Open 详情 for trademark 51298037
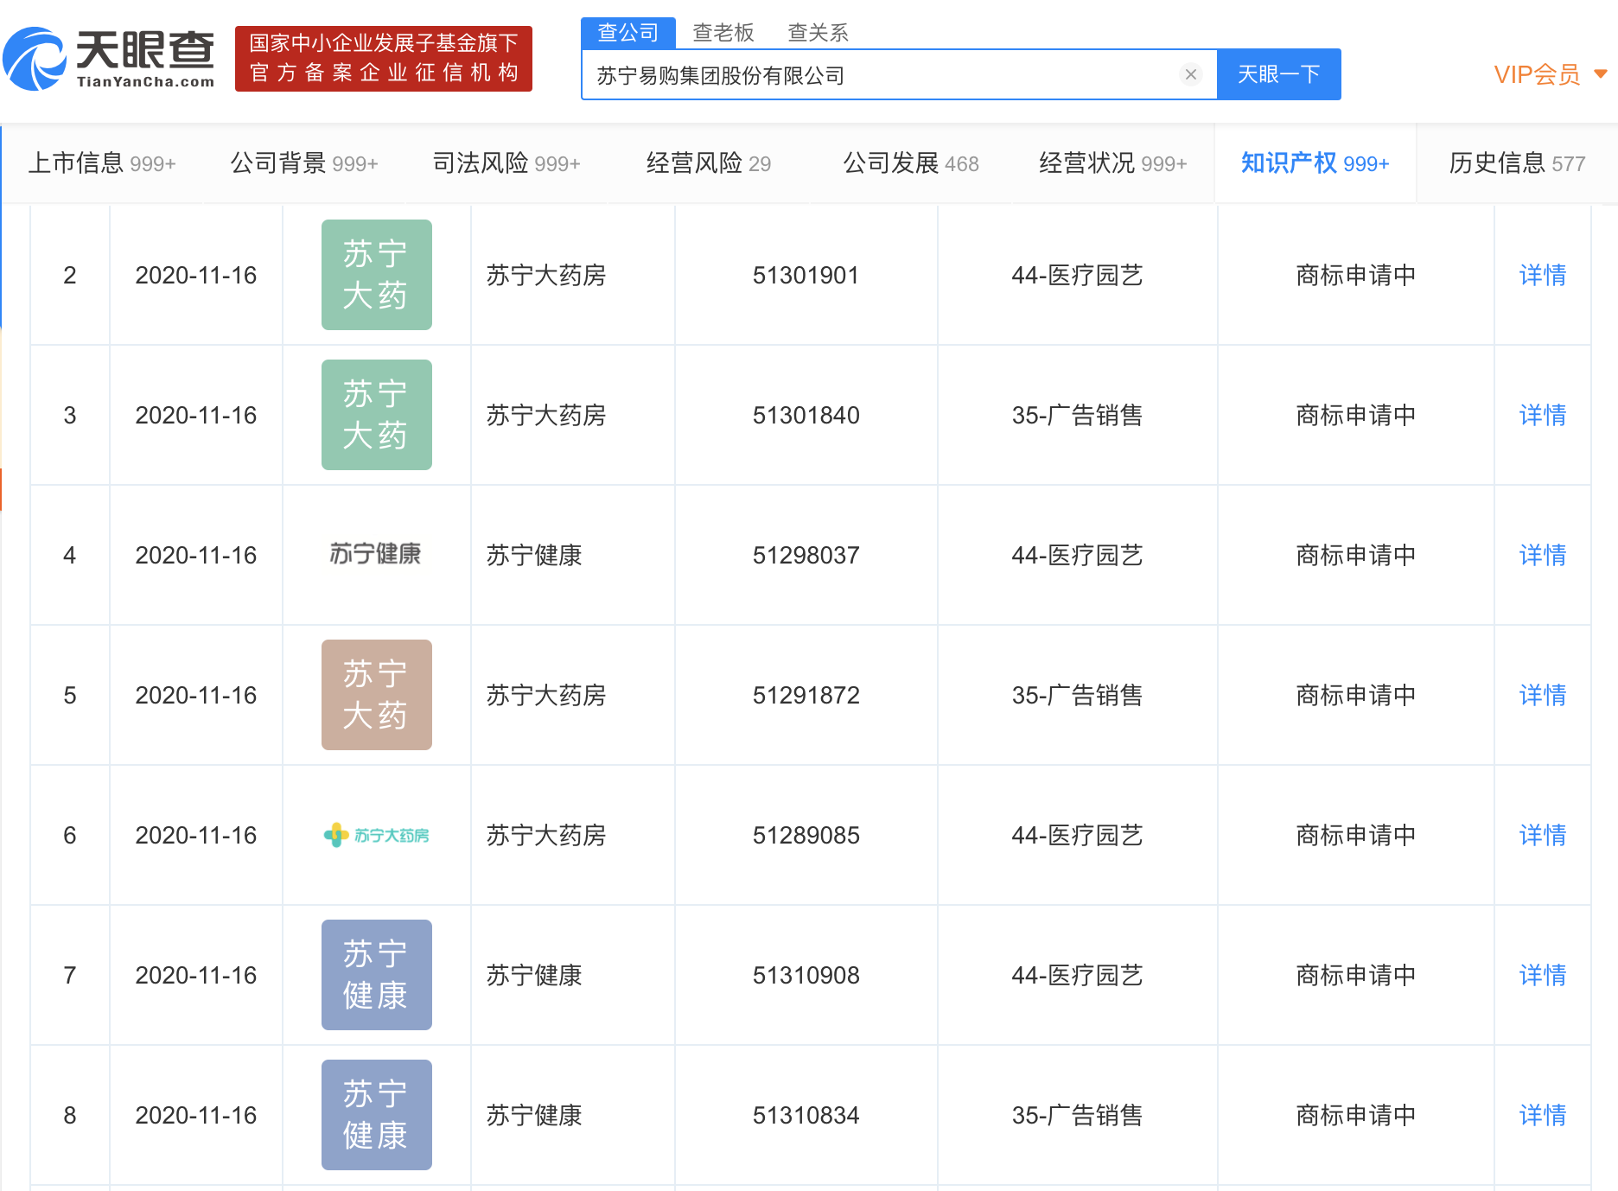 coord(1542,555)
